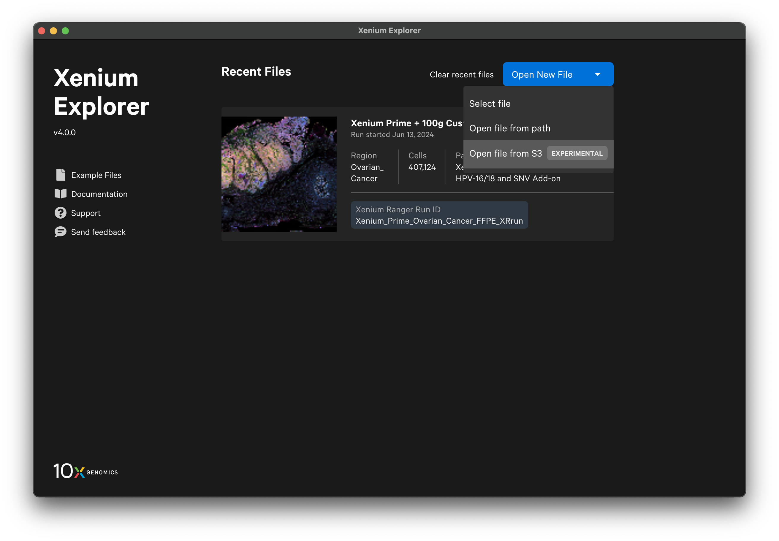The width and height of the screenshot is (779, 541).
Task: Click the 10x Genomics logo
Action: tap(85, 471)
